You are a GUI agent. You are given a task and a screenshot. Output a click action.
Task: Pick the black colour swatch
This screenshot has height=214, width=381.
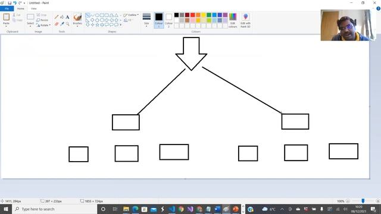(x=176, y=15)
